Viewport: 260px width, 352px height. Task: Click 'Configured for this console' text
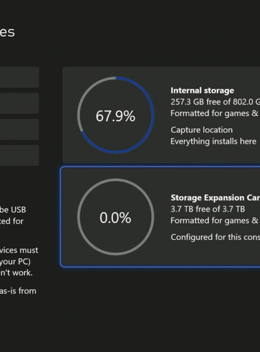(215, 237)
